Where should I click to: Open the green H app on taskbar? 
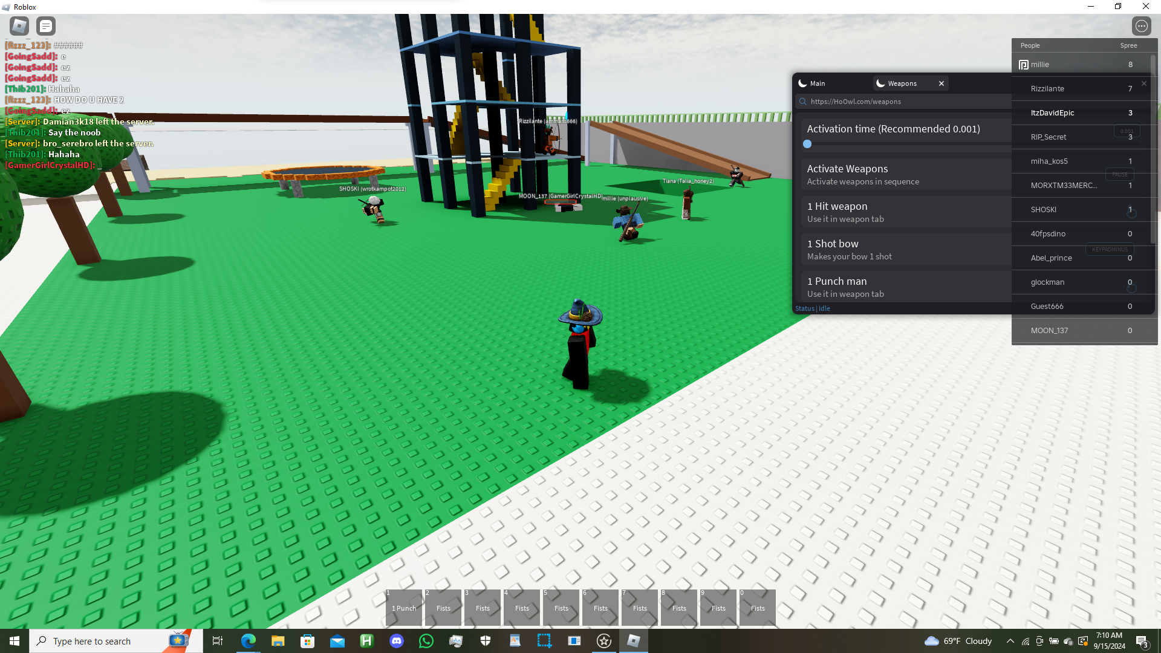[366, 641]
